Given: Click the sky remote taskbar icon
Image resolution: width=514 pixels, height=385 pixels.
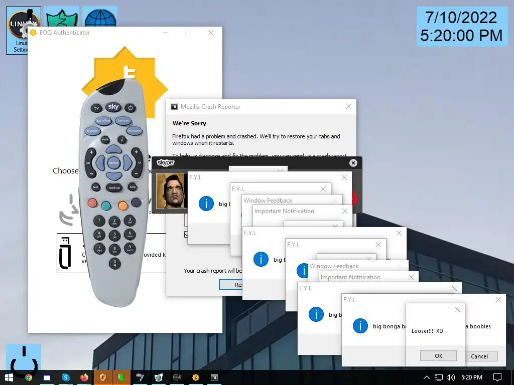Looking at the screenshot, I should [x=140, y=377].
